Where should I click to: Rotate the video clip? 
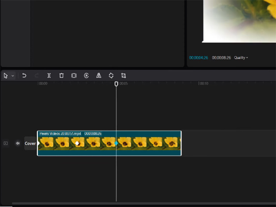click(111, 76)
